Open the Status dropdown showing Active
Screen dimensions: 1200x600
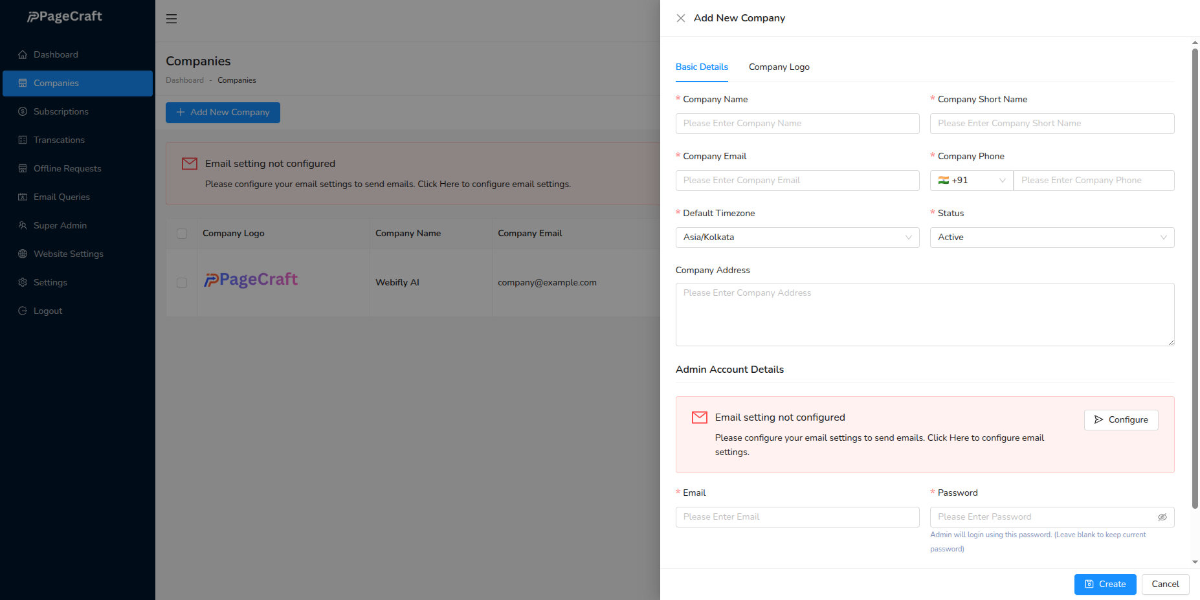coord(1052,238)
